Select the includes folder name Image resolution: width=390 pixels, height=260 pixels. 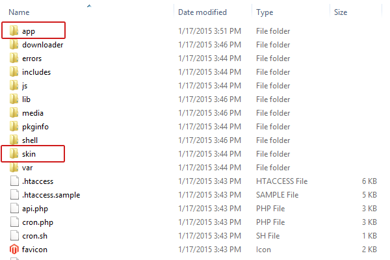click(36, 72)
